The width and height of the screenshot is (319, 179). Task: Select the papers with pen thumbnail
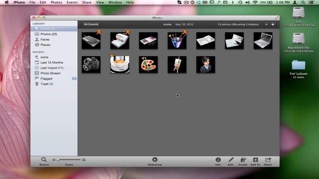234,41
